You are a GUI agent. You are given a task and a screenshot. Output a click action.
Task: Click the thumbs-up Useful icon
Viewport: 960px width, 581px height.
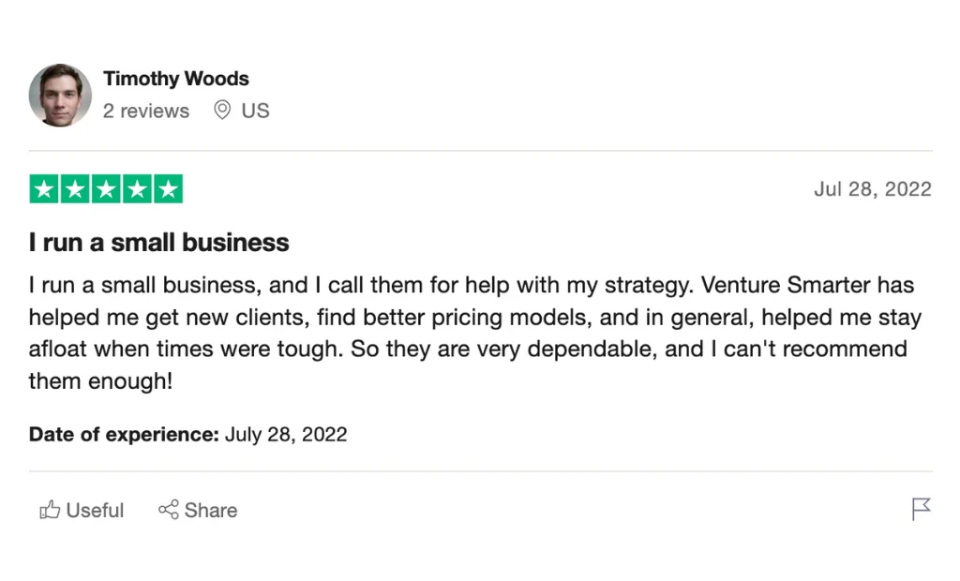(x=50, y=510)
